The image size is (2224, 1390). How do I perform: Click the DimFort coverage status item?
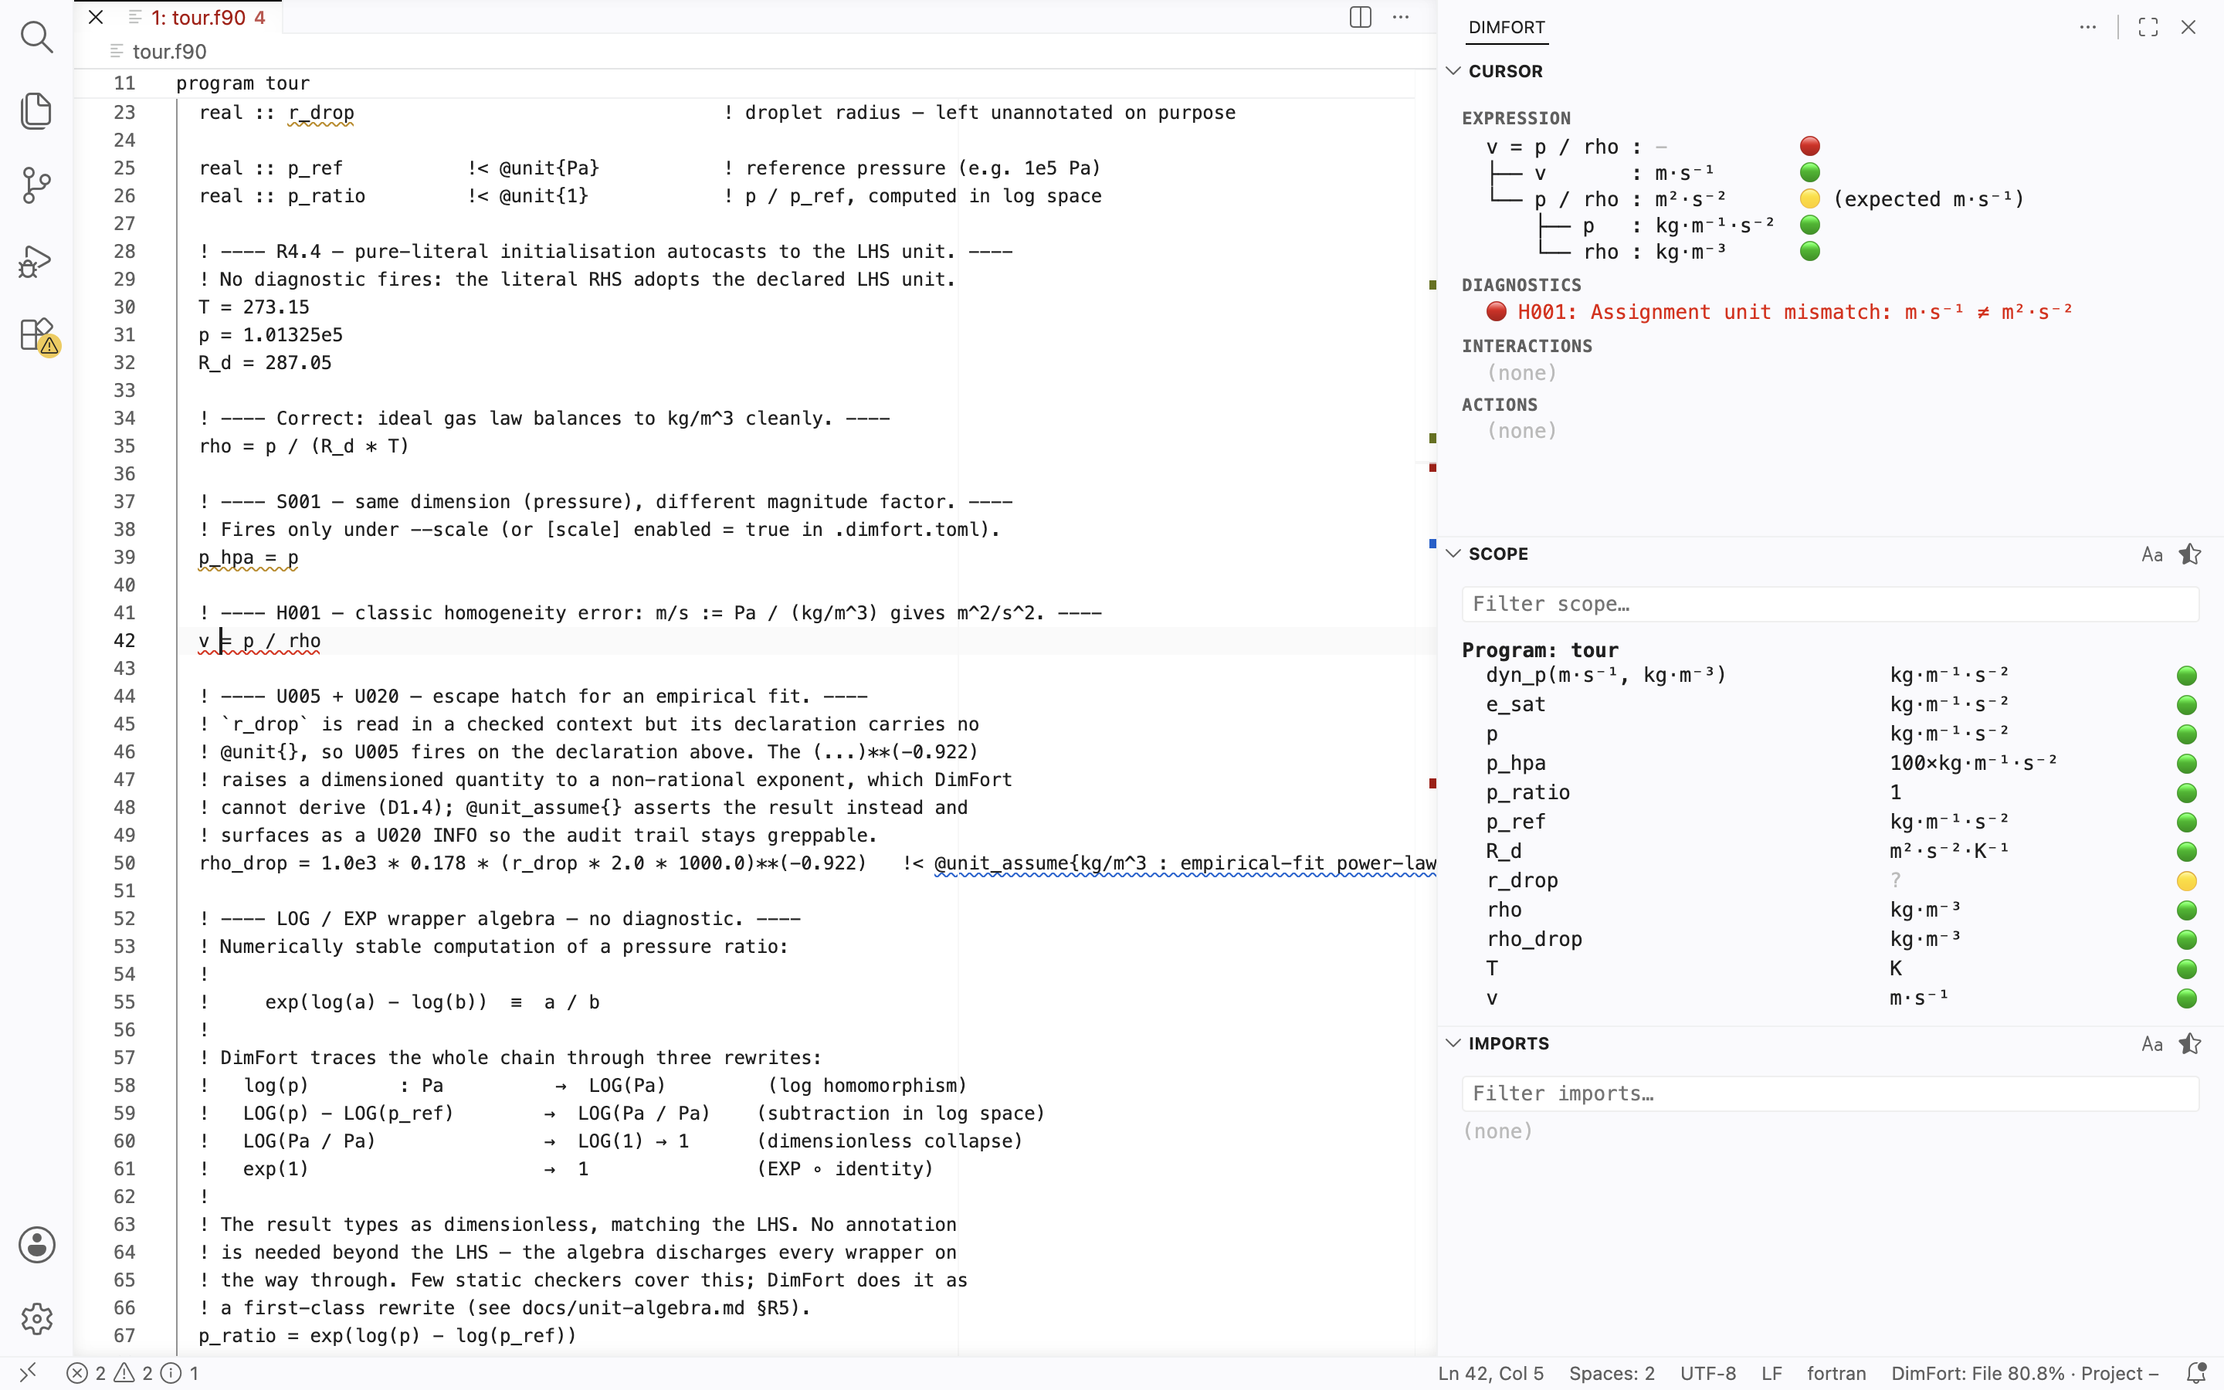pyautogui.click(x=2024, y=1372)
